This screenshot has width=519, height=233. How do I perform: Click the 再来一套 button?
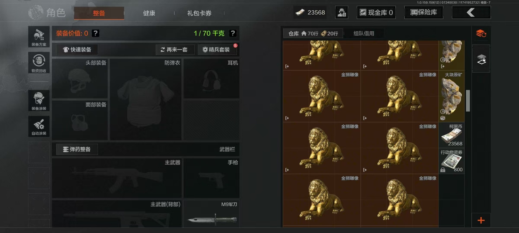coord(175,50)
